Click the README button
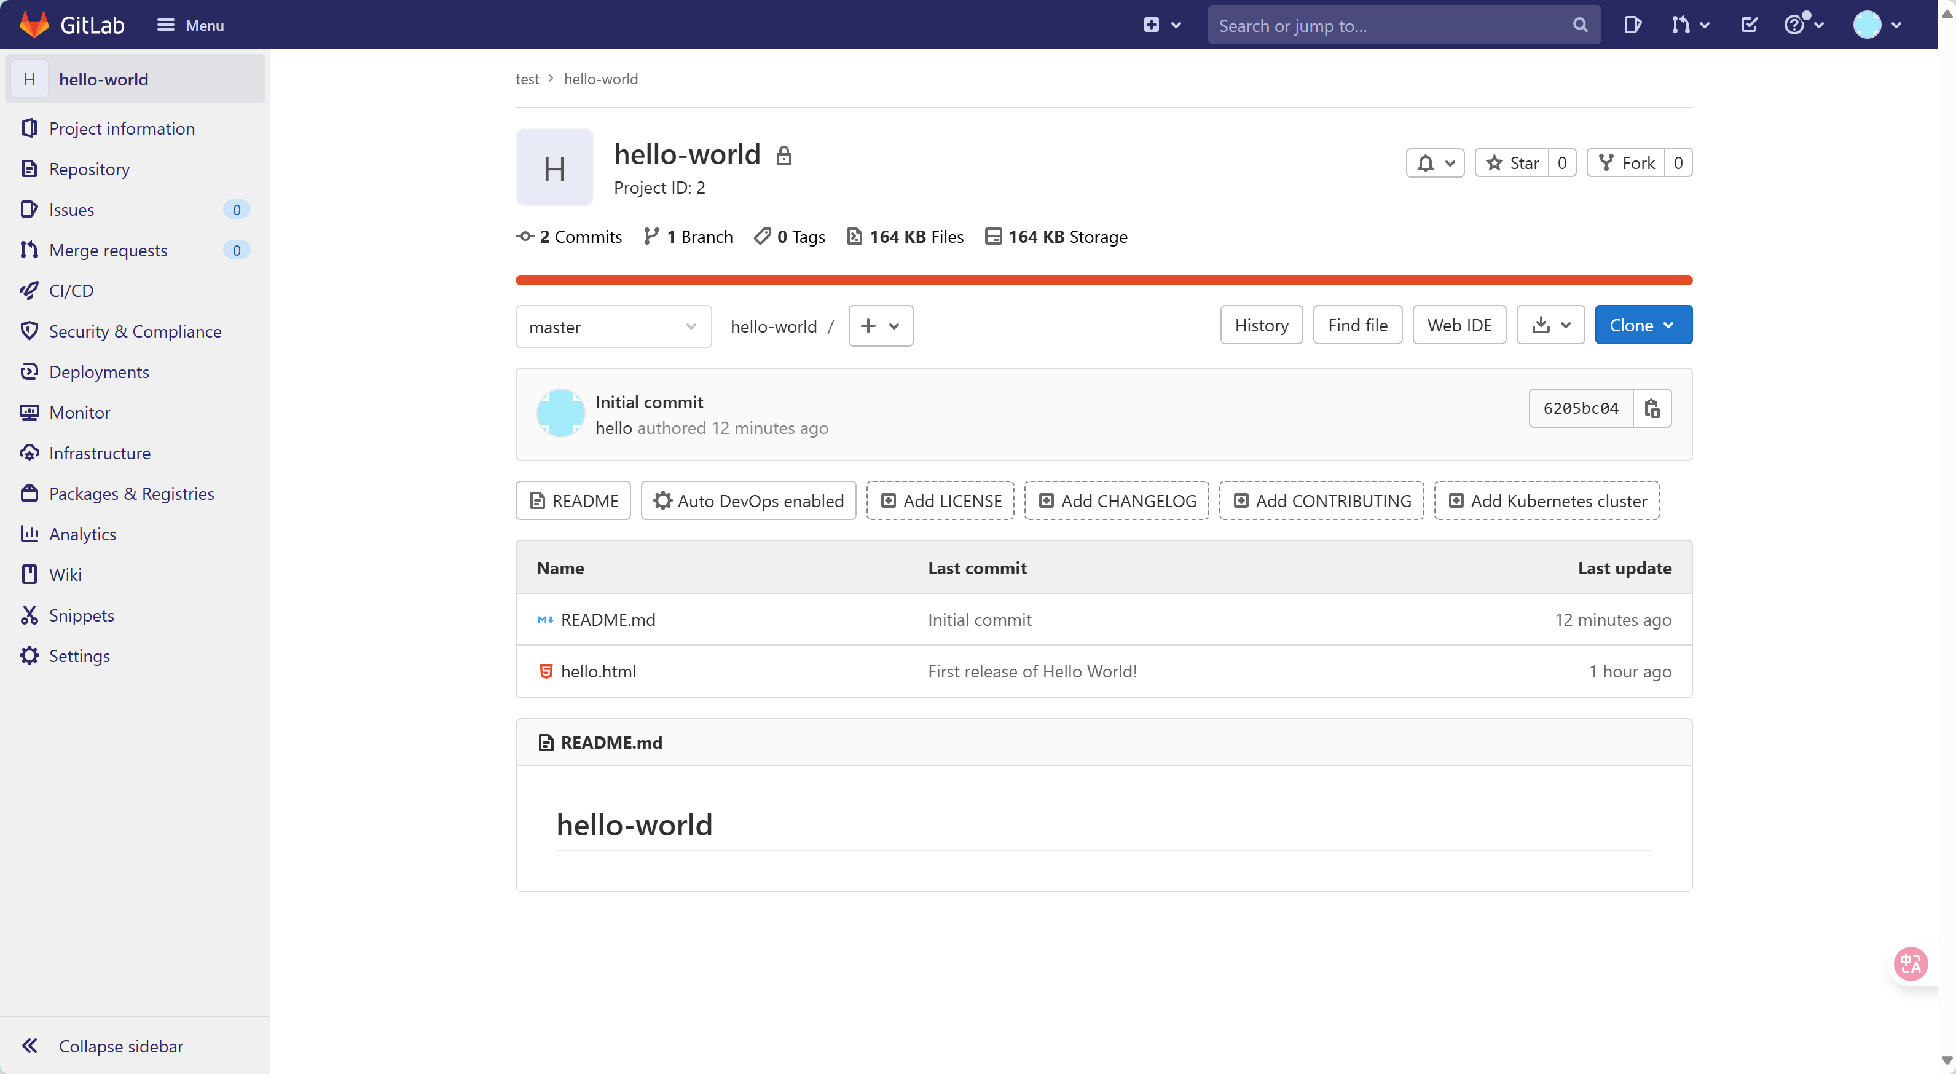1956x1074 pixels. click(x=573, y=500)
